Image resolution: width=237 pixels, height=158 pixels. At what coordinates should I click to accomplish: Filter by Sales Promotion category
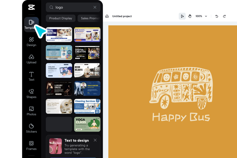pyautogui.click(x=89, y=18)
